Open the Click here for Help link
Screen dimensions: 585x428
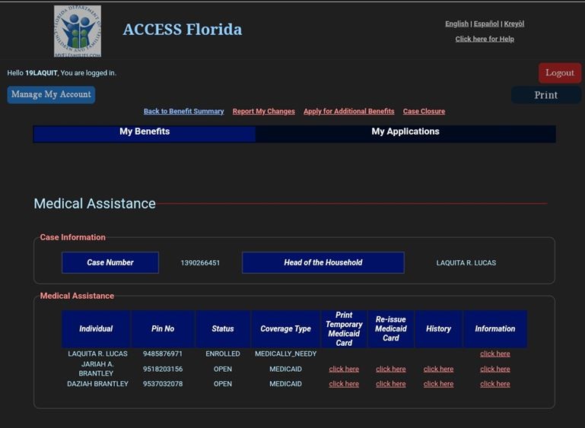tap(485, 39)
